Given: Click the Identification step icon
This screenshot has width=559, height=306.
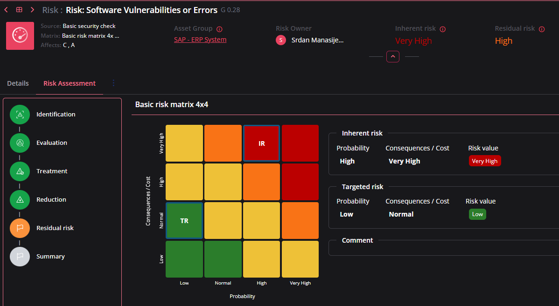Looking at the screenshot, I should pyautogui.click(x=20, y=115).
